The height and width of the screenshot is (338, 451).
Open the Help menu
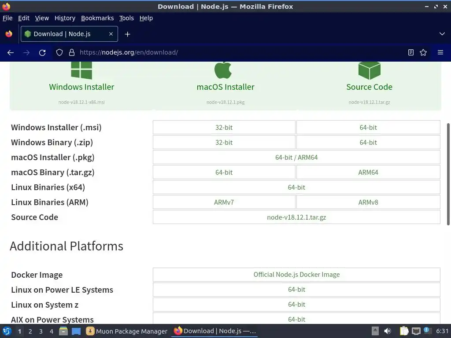[146, 18]
